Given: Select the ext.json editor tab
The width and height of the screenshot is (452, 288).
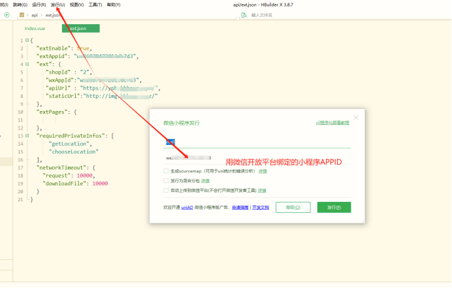Looking at the screenshot, I should 81,28.
